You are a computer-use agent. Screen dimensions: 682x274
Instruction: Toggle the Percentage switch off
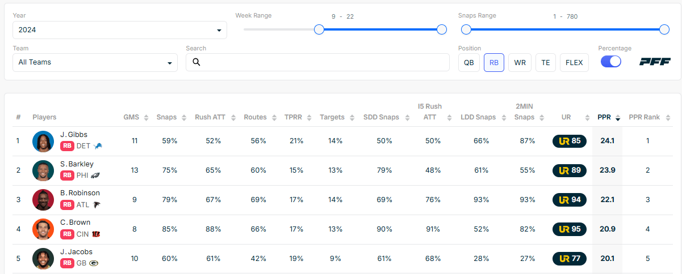[x=611, y=62]
